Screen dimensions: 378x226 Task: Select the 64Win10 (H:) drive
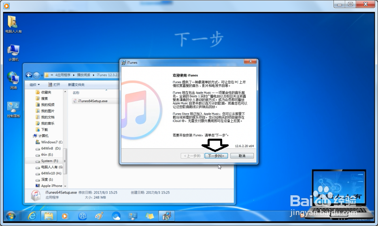49,173
